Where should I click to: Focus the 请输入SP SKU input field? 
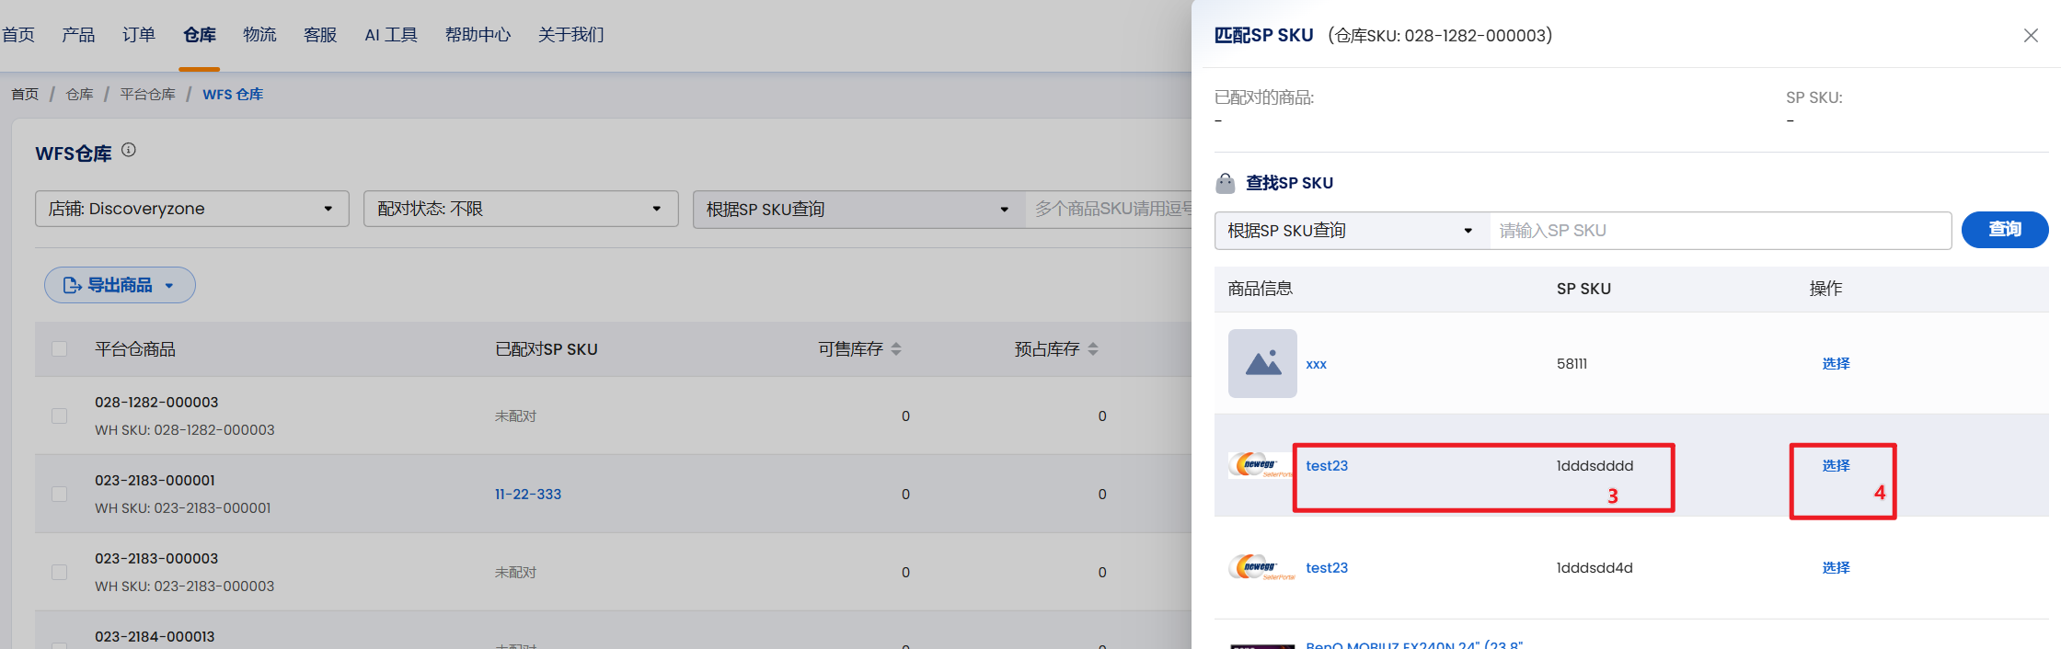pos(1721,231)
